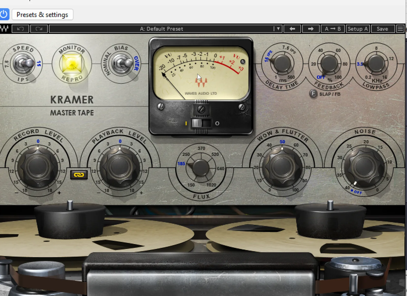Toggle record/playback level link chain

(x=79, y=175)
